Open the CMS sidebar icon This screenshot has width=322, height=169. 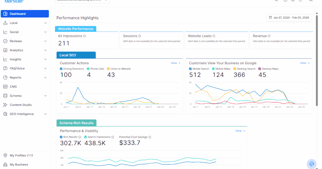5,87
